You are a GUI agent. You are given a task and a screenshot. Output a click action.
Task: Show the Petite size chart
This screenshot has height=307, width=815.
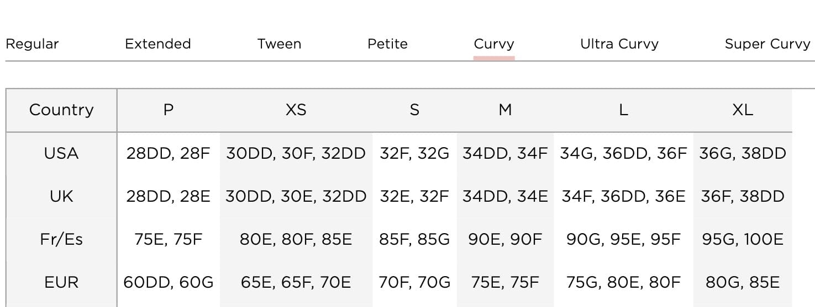pos(387,44)
